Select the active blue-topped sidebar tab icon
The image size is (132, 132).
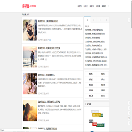click(x=87, y=20)
